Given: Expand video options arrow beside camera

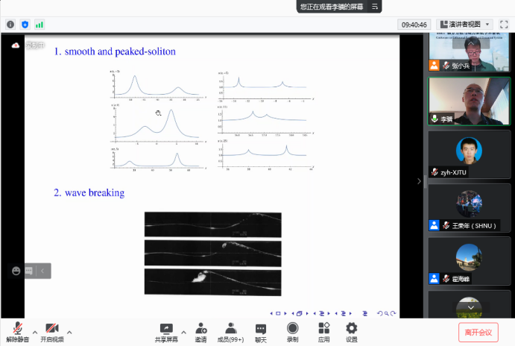Looking at the screenshot, I should point(69,332).
